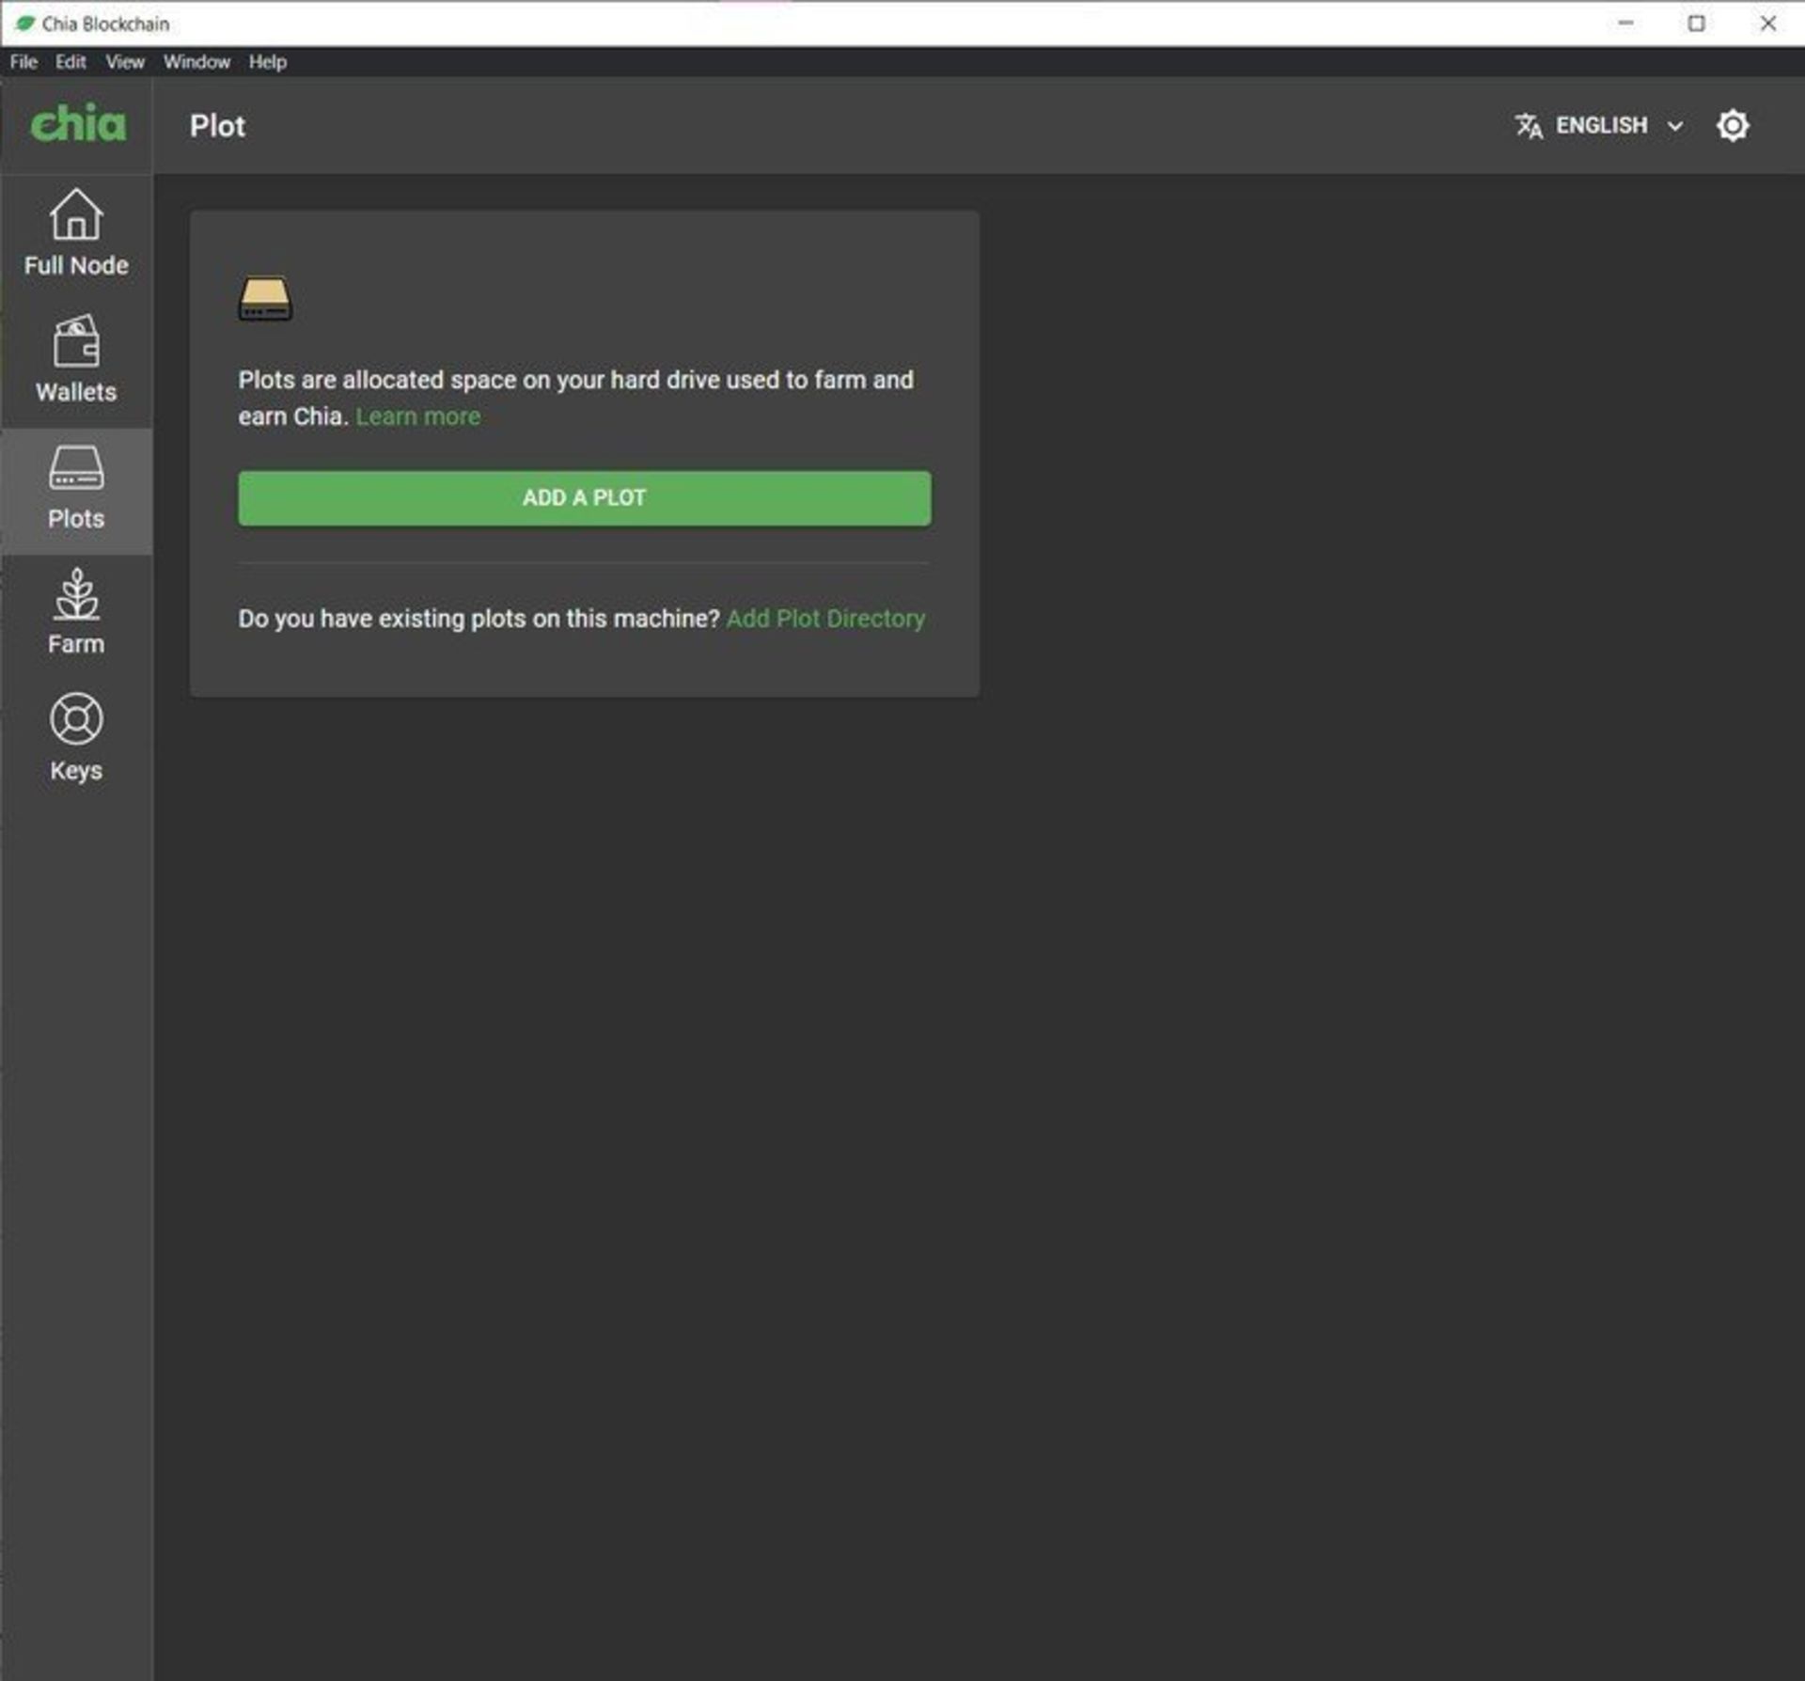Open the Window menu

click(196, 62)
